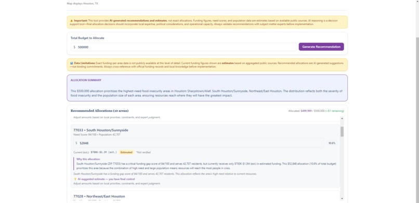
Task: Click the "*Not verified" note
Action: (x=143, y=152)
